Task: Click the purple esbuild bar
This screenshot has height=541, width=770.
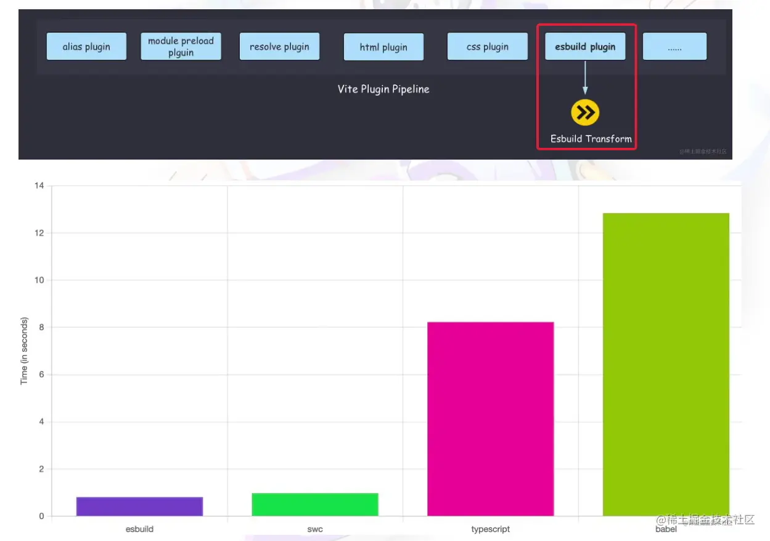Action: [x=139, y=506]
